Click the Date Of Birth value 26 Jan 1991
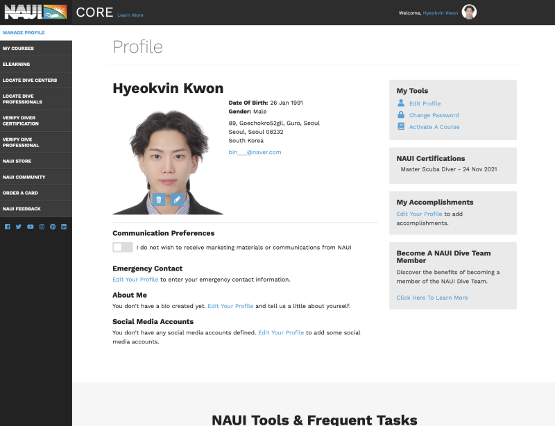This screenshot has height=426, width=555. pyautogui.click(x=287, y=103)
